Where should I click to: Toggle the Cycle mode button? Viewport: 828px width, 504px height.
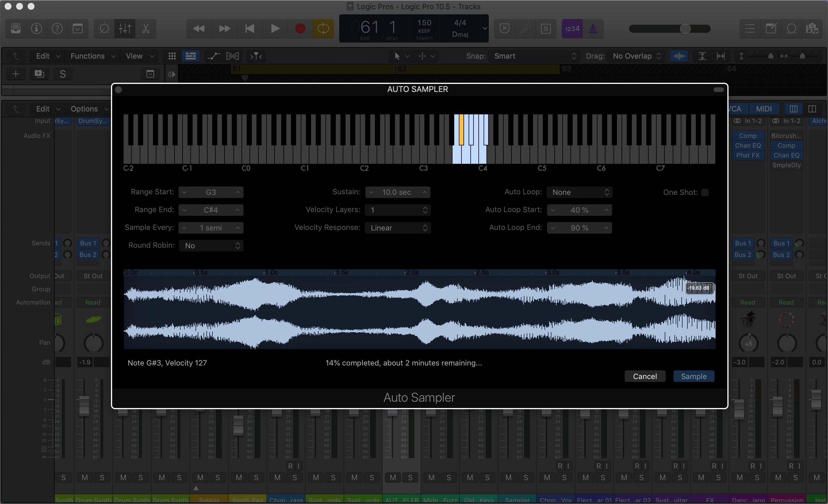click(x=323, y=28)
